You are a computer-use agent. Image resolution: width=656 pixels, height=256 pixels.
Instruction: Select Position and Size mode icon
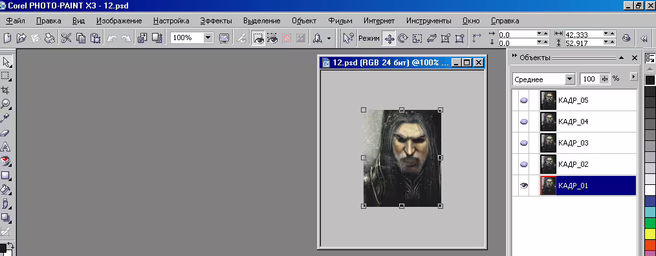pos(389,39)
